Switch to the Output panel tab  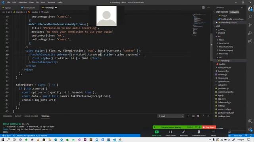tap(18, 116)
